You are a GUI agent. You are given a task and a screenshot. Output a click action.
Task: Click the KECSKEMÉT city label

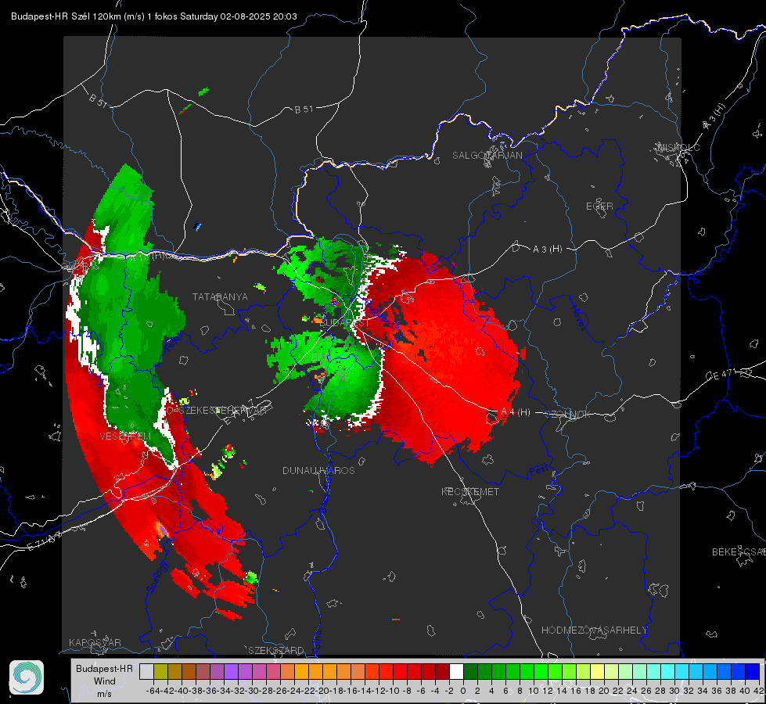[x=470, y=492]
